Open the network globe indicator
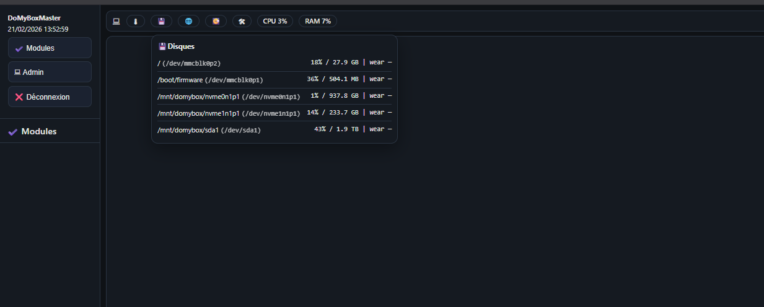Image resolution: width=764 pixels, height=307 pixels. point(188,21)
